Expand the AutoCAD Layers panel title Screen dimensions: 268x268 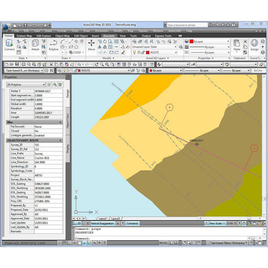(158, 58)
